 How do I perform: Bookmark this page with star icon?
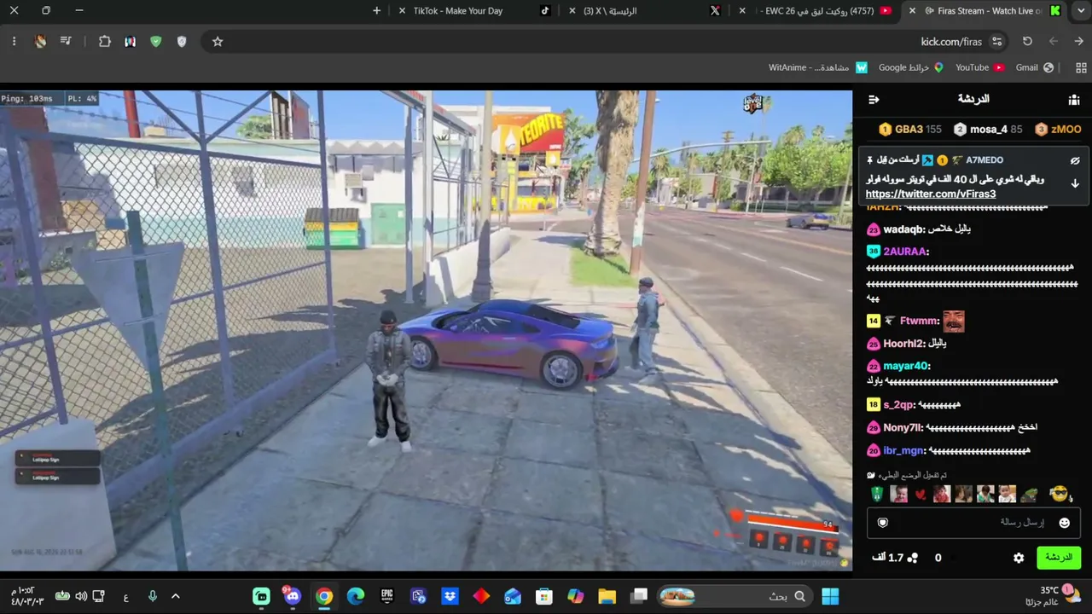coord(218,42)
